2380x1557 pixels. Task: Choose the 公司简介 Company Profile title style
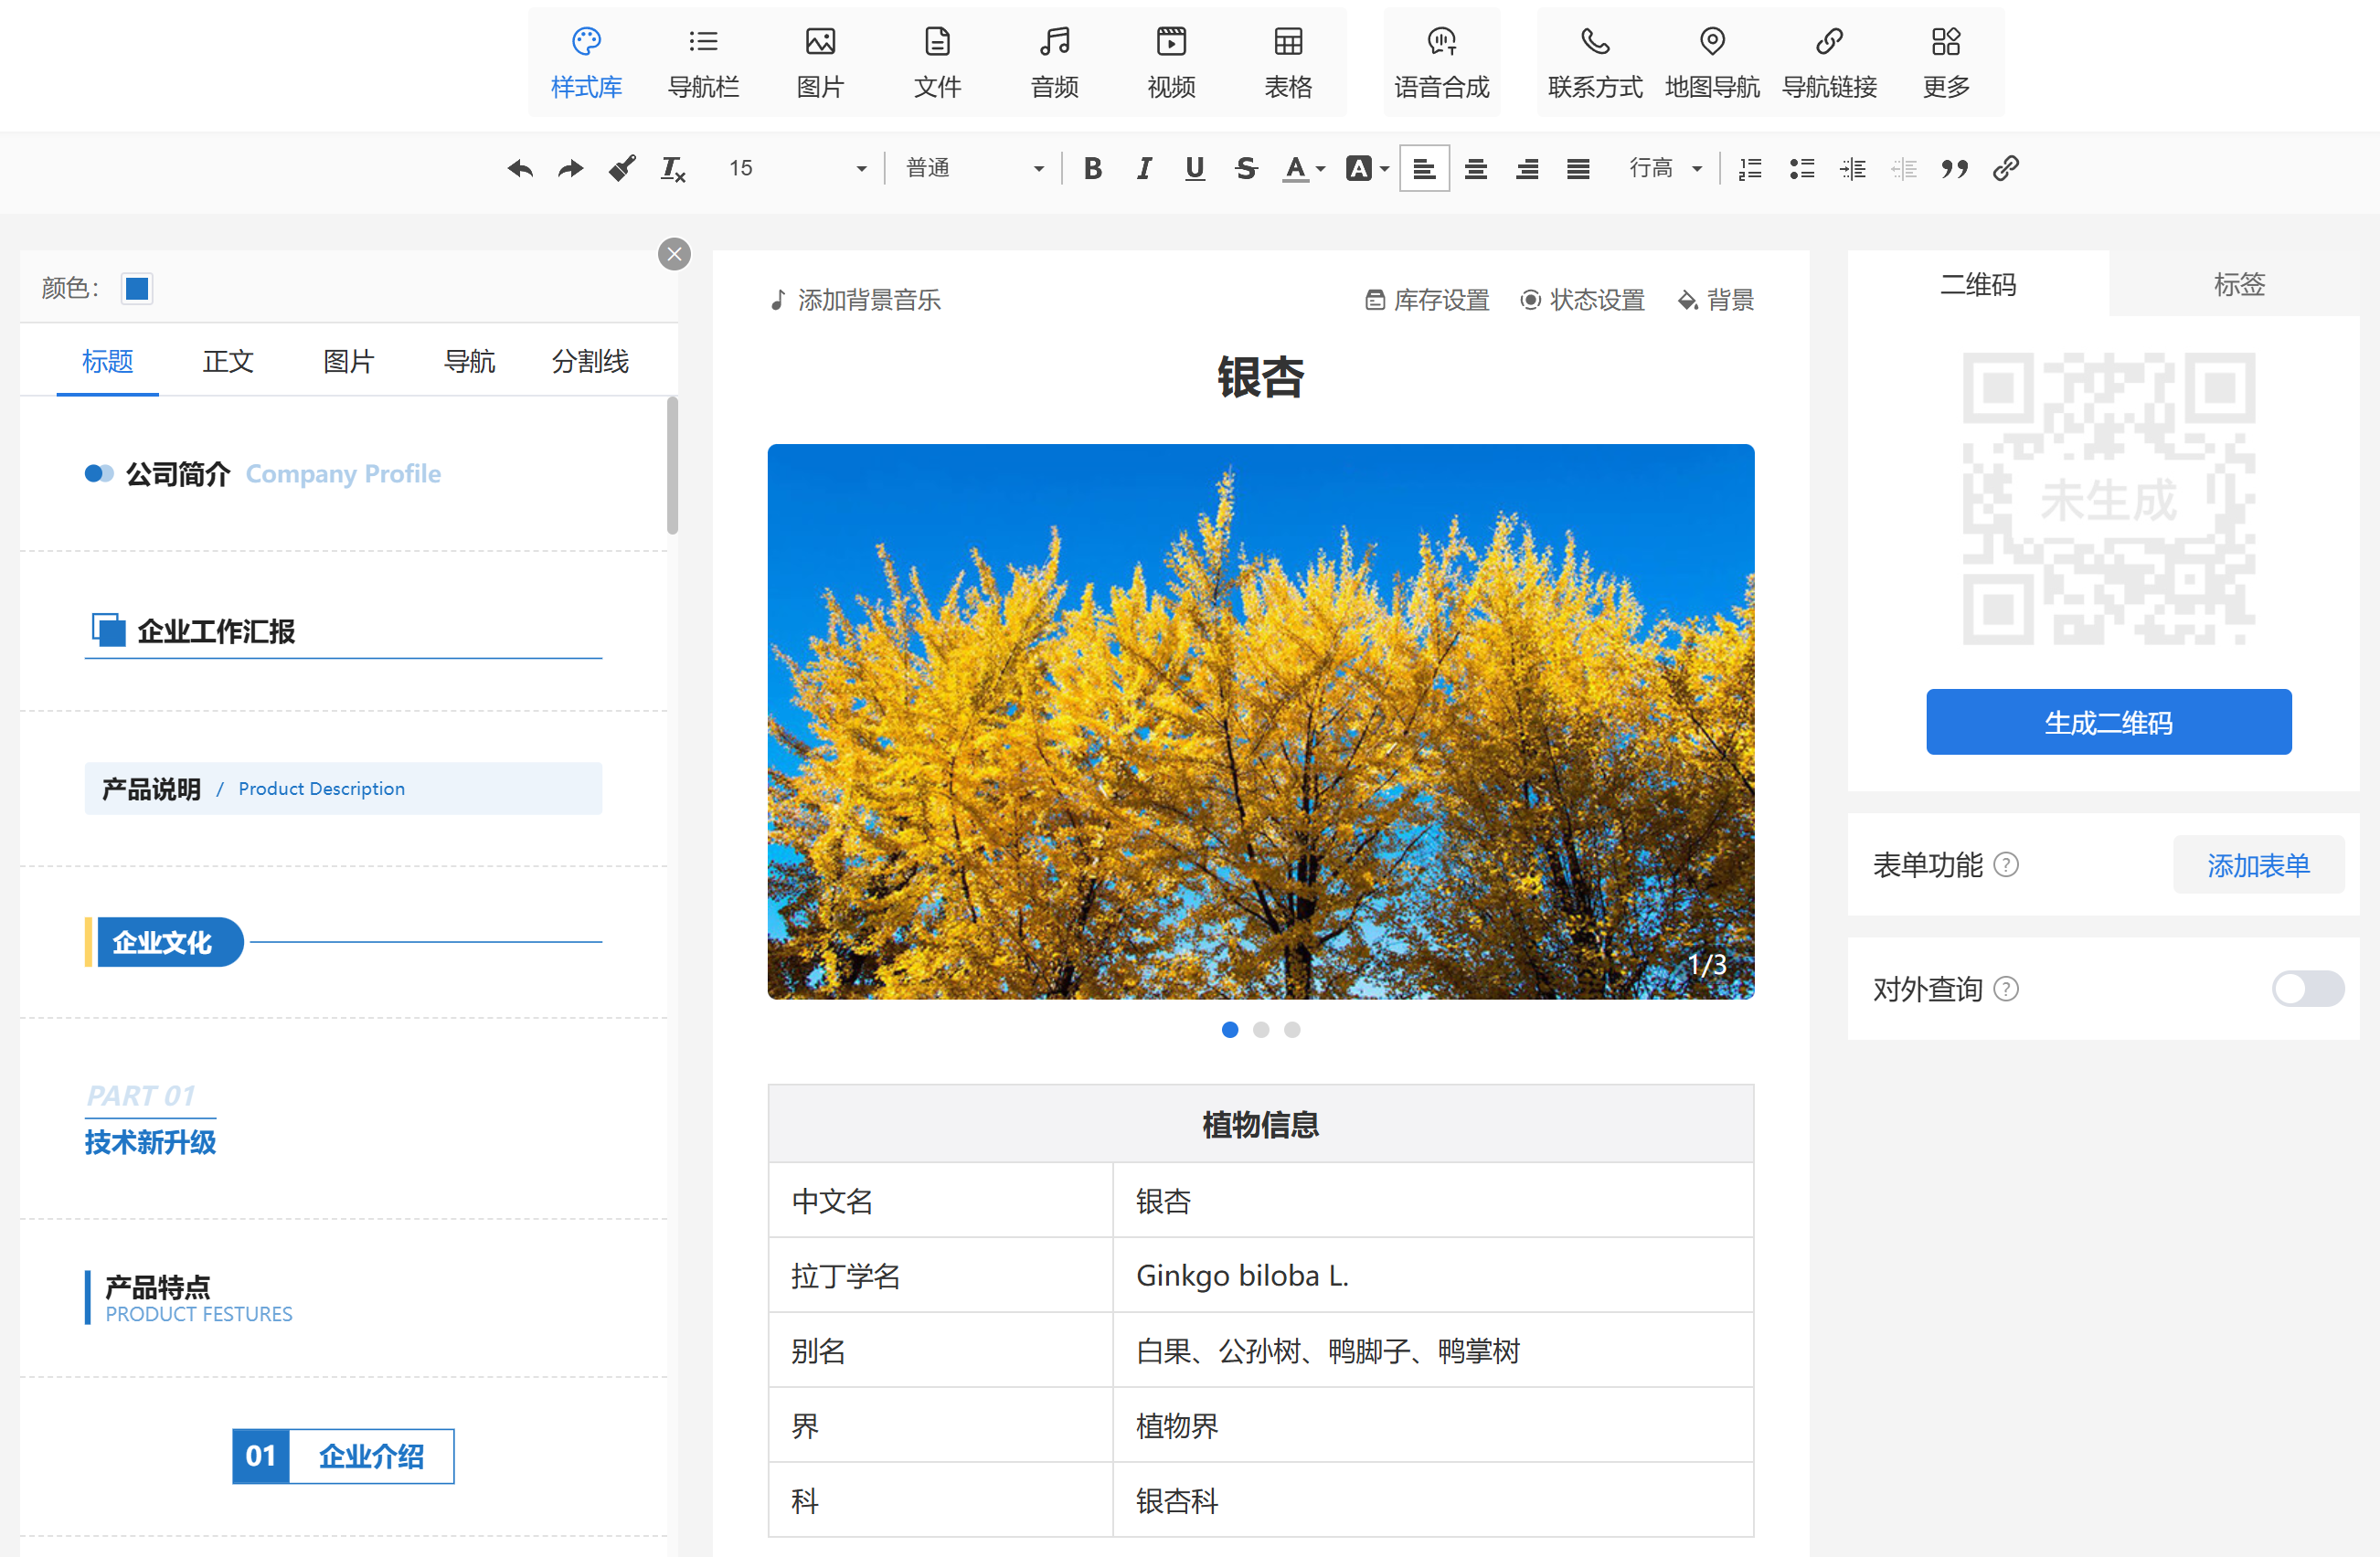[343, 474]
